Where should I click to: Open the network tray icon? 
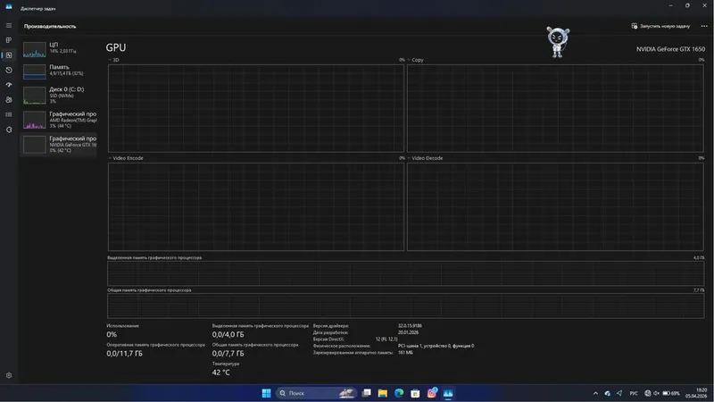[x=648, y=393]
